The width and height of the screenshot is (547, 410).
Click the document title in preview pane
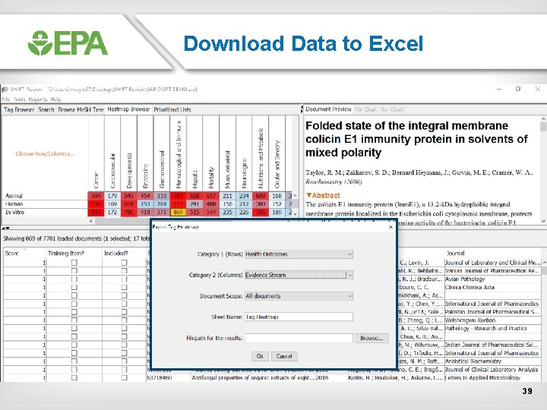click(x=416, y=139)
